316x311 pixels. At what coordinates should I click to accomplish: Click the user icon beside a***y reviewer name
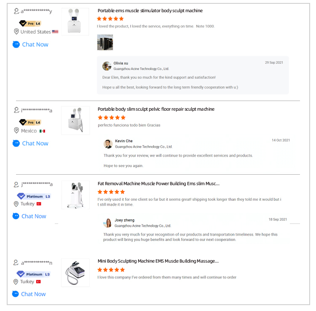click(16, 11)
